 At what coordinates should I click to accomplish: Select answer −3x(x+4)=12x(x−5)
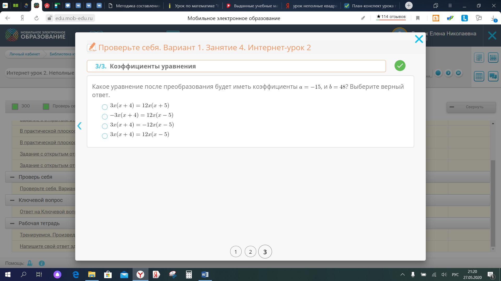click(x=105, y=117)
